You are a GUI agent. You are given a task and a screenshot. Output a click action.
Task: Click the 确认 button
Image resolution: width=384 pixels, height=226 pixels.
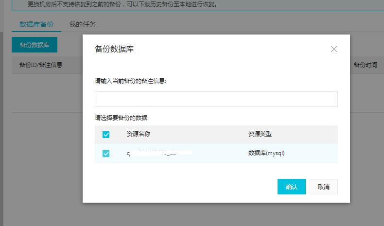(x=291, y=187)
